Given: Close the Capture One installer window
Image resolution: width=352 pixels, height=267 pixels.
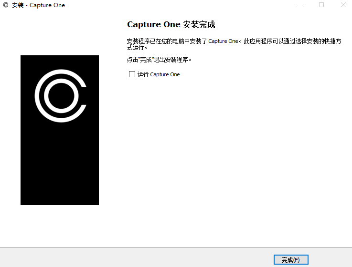Looking at the screenshot, I should tap(343, 5).
